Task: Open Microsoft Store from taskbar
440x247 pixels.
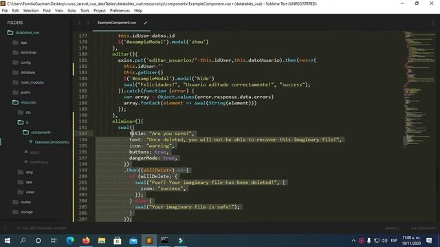Action: pos(118,241)
